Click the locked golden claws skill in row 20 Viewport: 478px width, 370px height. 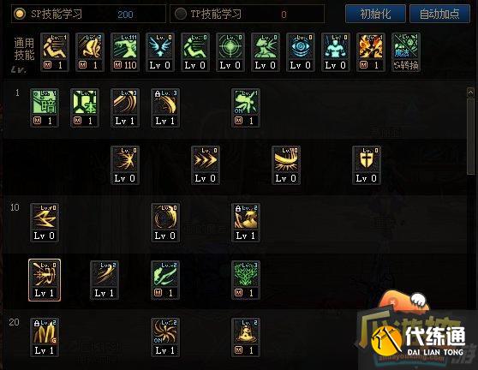(x=45, y=337)
